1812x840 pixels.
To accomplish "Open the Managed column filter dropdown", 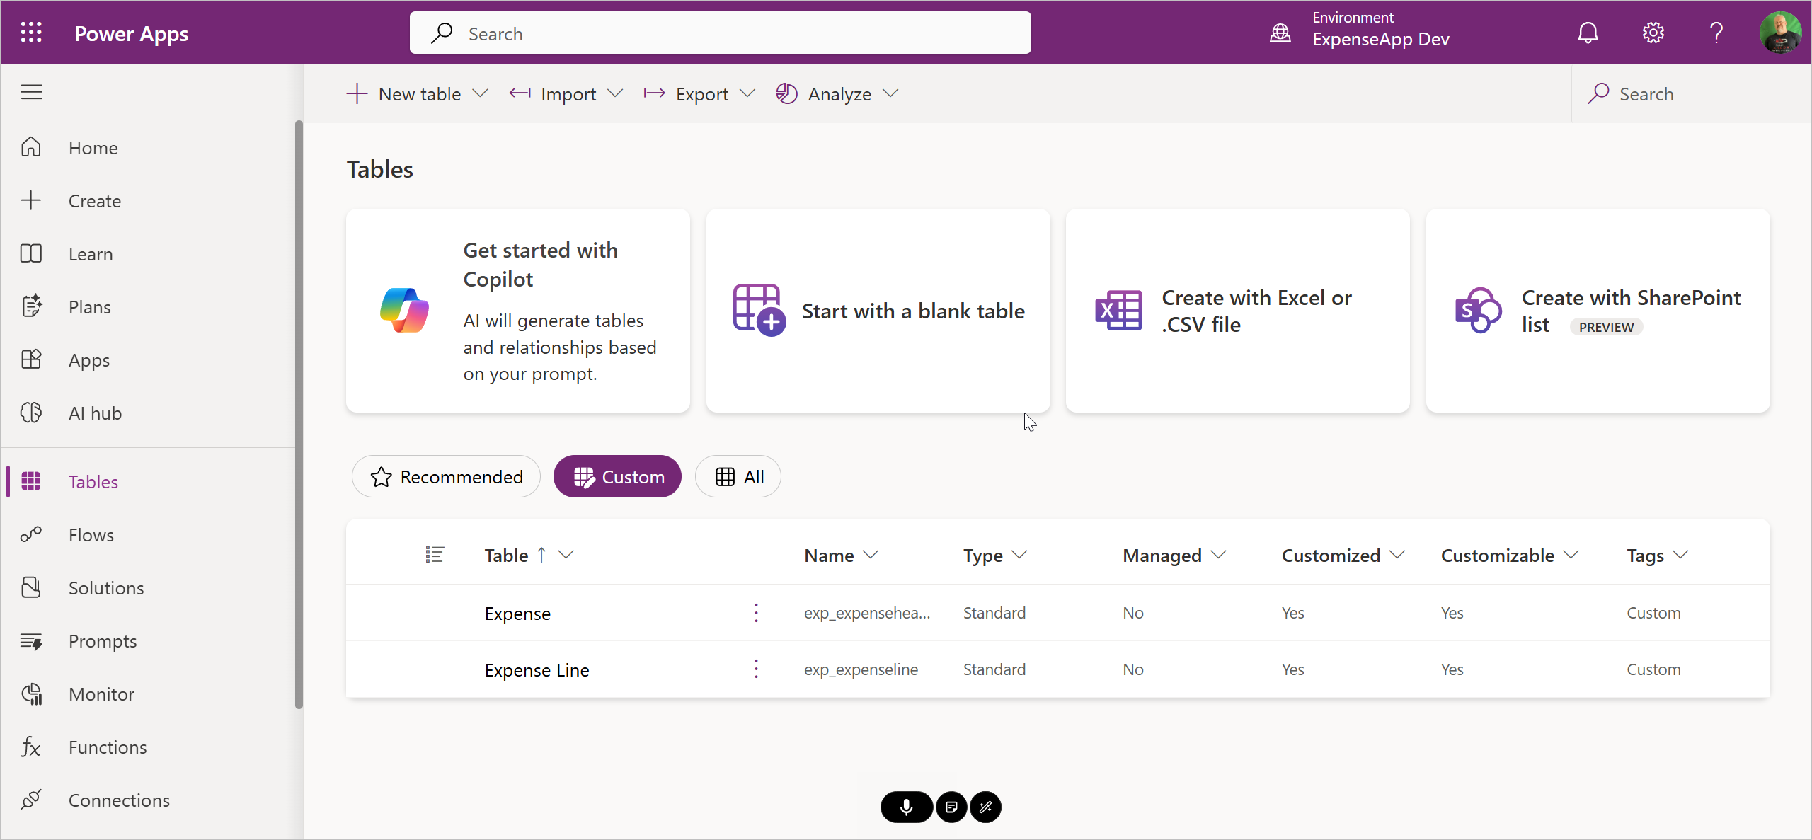I will 1219,555.
